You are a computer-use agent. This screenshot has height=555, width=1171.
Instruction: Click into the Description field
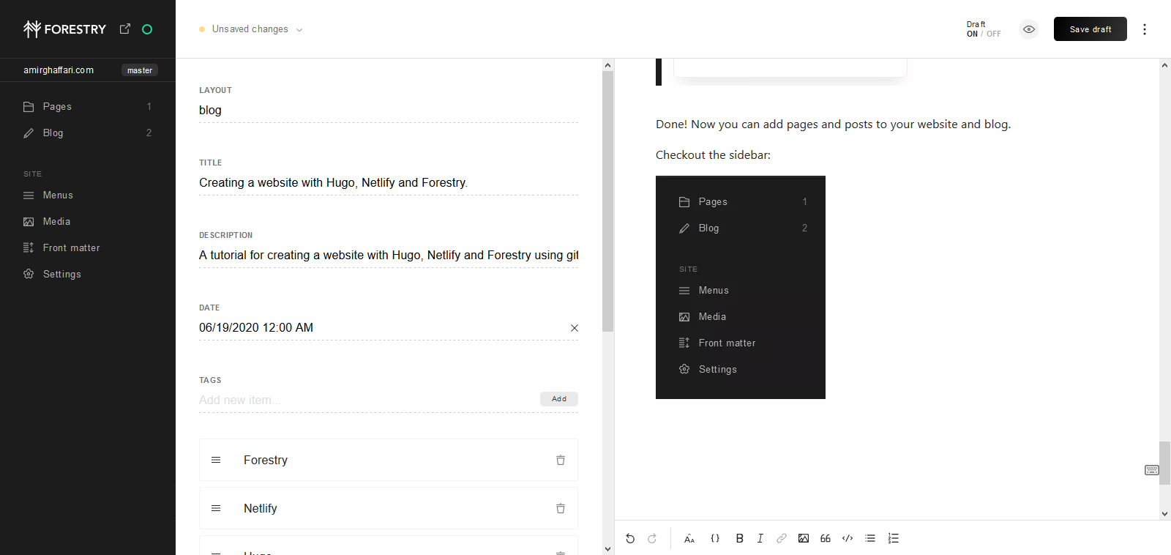click(x=389, y=256)
